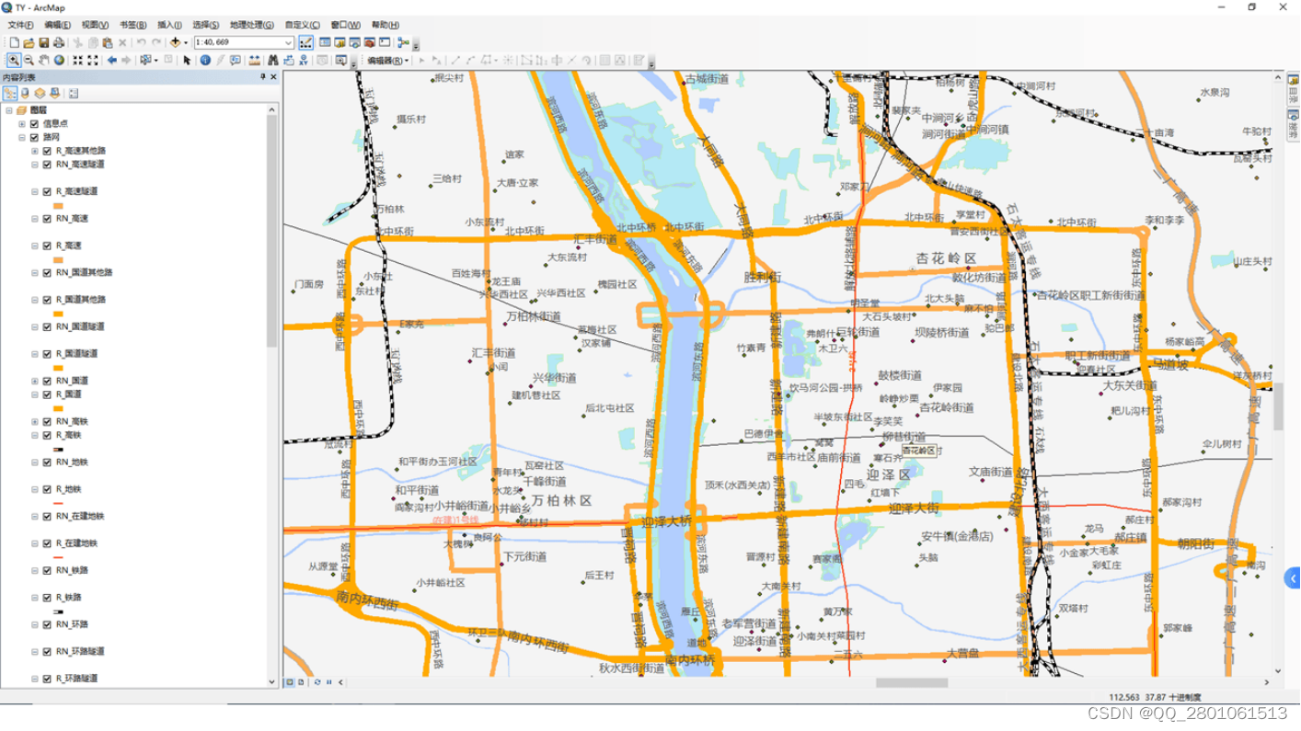Viewport: 1301px width, 731px height.
Task: Click the Refresh map button
Action: (316, 682)
